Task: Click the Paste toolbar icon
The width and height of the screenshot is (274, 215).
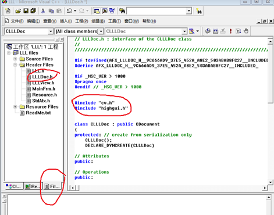Action: coord(59,11)
